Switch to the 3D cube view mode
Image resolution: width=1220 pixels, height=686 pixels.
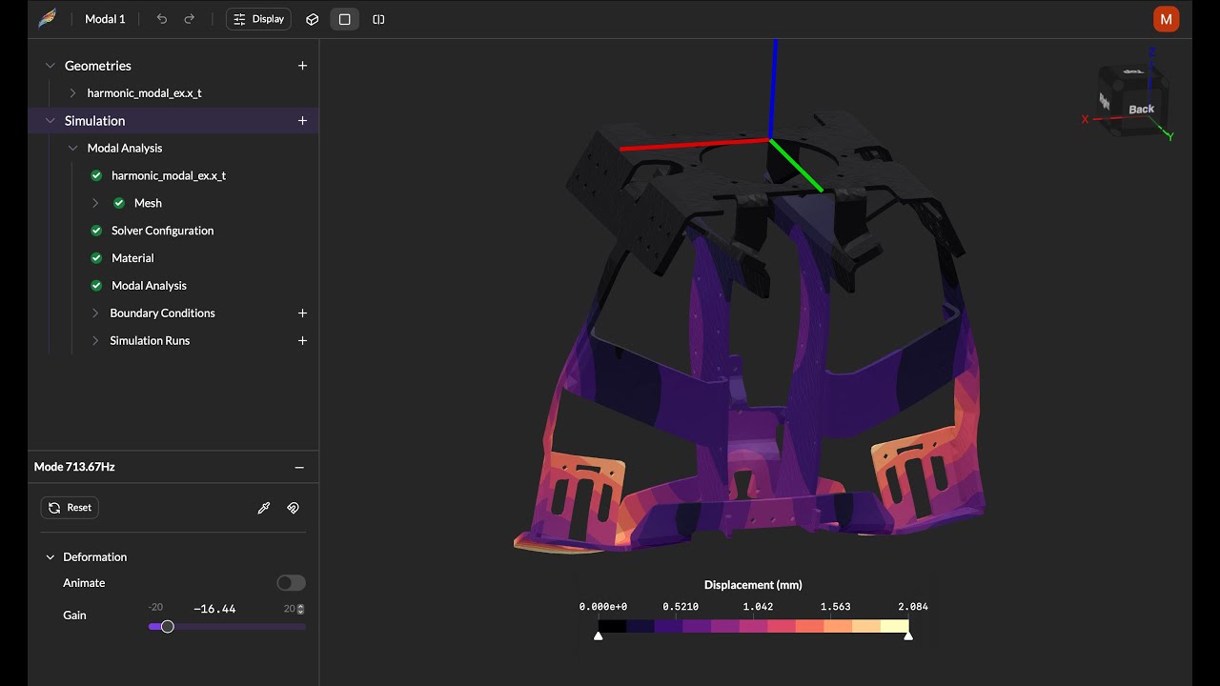point(312,19)
